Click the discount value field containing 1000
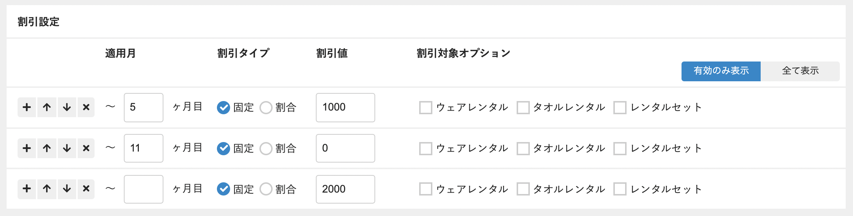The width and height of the screenshot is (853, 216). (x=345, y=107)
